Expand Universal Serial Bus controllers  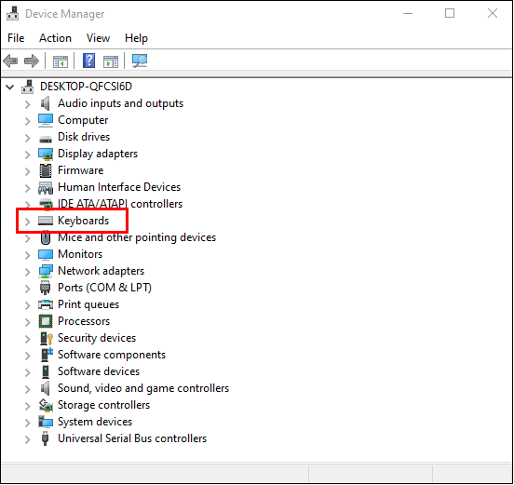click(28, 439)
